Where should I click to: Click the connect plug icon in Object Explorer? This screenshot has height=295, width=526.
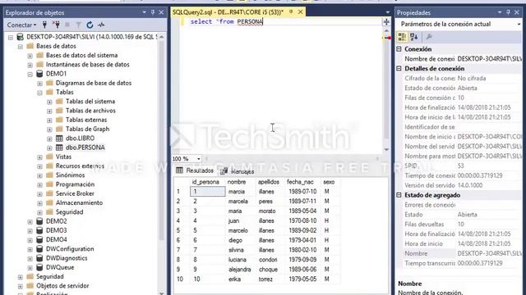point(44,25)
